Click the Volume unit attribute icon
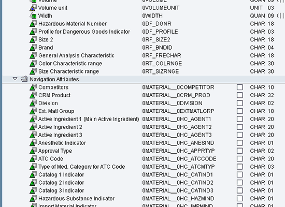The height and width of the screenshot is (207, 285). pyautogui.click(x=33, y=8)
